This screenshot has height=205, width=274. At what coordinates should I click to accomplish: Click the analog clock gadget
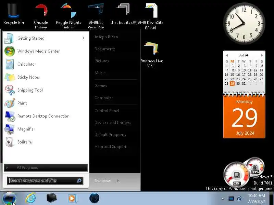[244, 23]
